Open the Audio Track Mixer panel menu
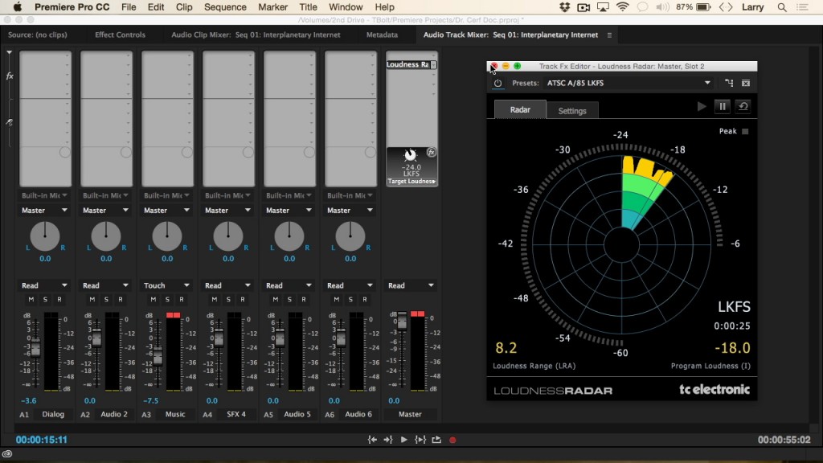This screenshot has width=823, height=463. click(609, 35)
